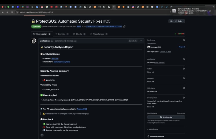Convert pull request to draft
Image resolution: width=216 pixels, height=139 pixels.
[x=165, y=52]
